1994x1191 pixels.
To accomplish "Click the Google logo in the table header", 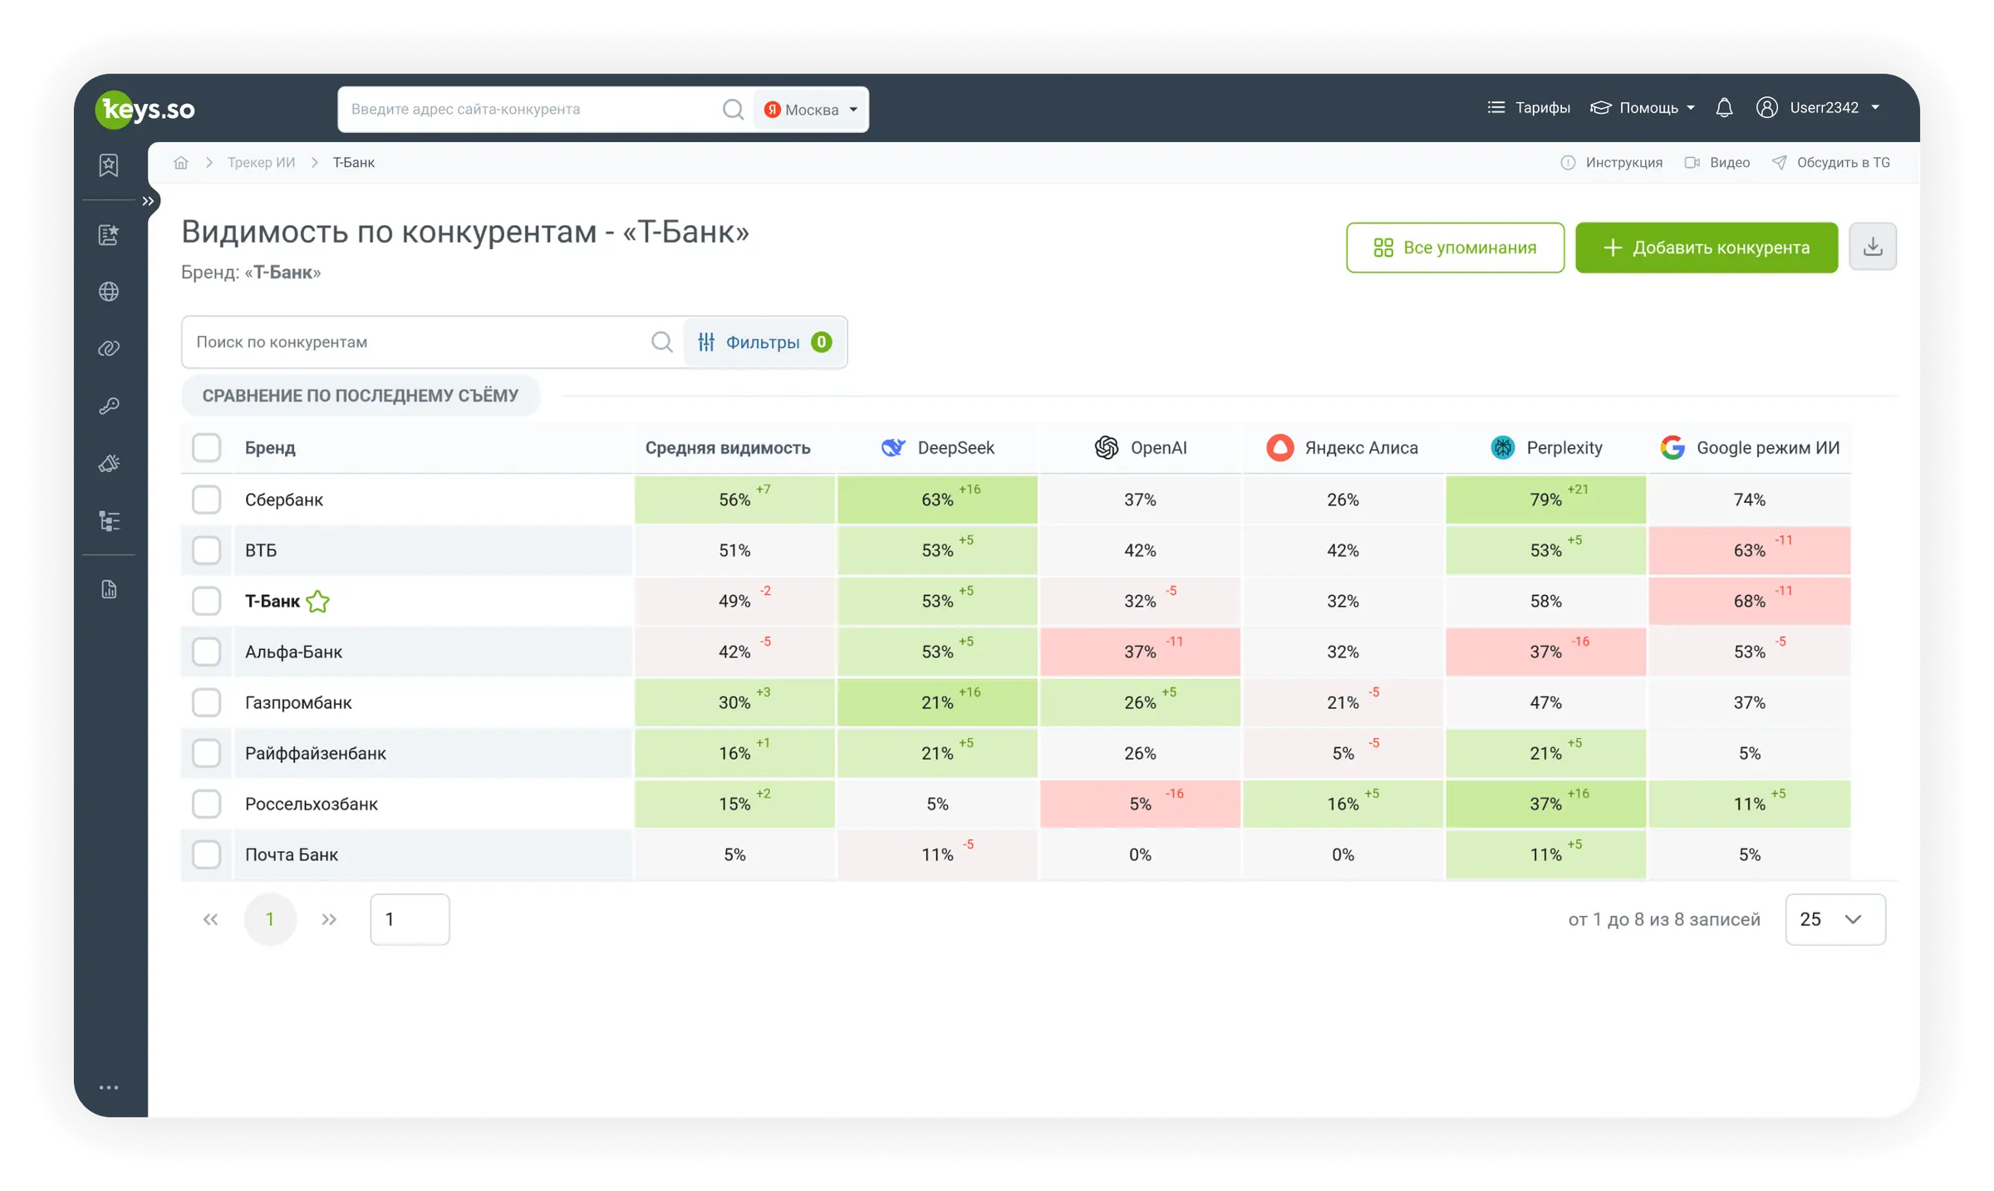I will point(1672,447).
